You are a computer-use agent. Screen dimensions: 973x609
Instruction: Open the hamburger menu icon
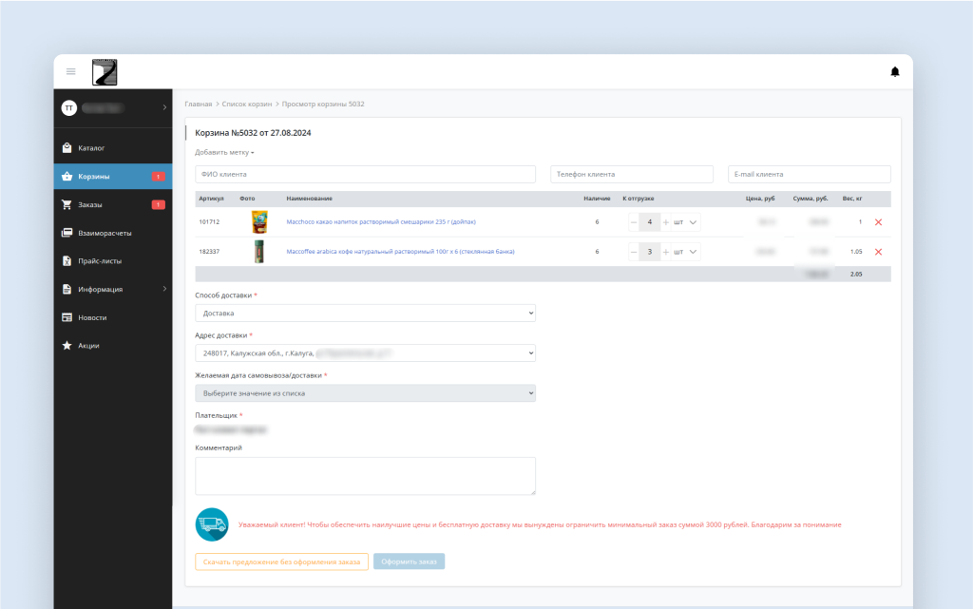(x=70, y=72)
